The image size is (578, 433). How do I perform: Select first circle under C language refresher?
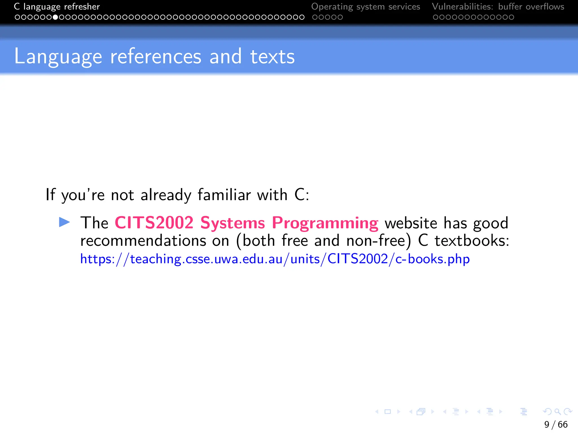[x=17, y=17]
